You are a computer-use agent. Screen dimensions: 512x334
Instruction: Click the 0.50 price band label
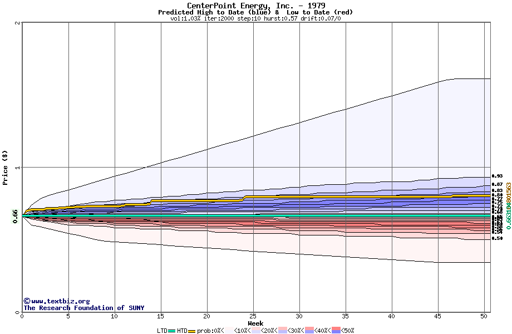(497, 238)
